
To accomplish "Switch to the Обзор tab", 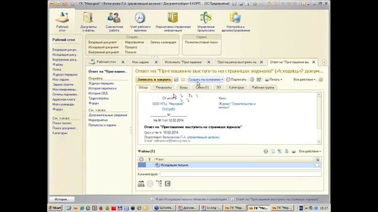I will pos(143,88).
